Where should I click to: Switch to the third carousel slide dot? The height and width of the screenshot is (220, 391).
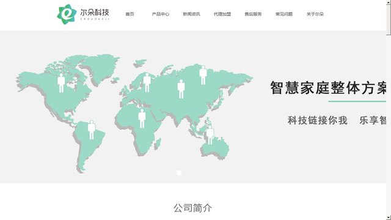click(189, 172)
